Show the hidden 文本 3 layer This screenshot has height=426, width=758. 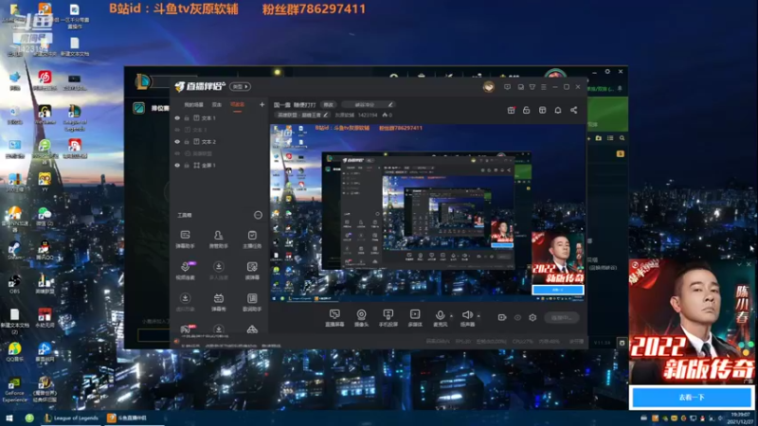click(x=177, y=130)
